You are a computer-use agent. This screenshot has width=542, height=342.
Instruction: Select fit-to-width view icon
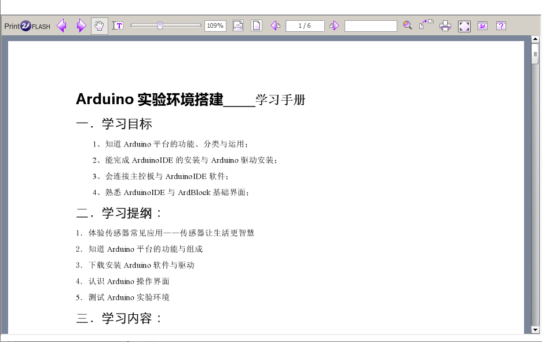click(x=238, y=25)
